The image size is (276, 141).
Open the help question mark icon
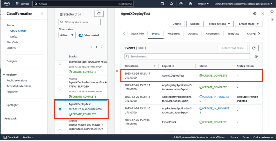tap(181, 4)
